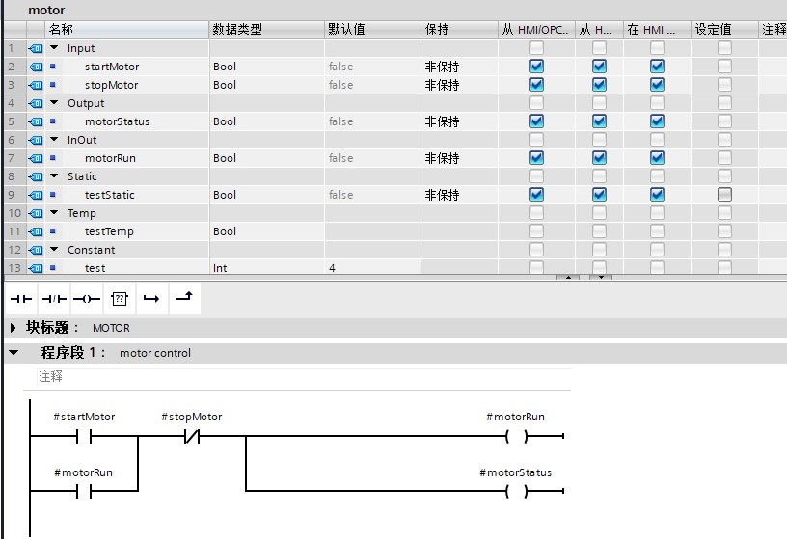This screenshot has height=539, width=787.
Task: Insert a normally closed contact
Action: coord(54,299)
